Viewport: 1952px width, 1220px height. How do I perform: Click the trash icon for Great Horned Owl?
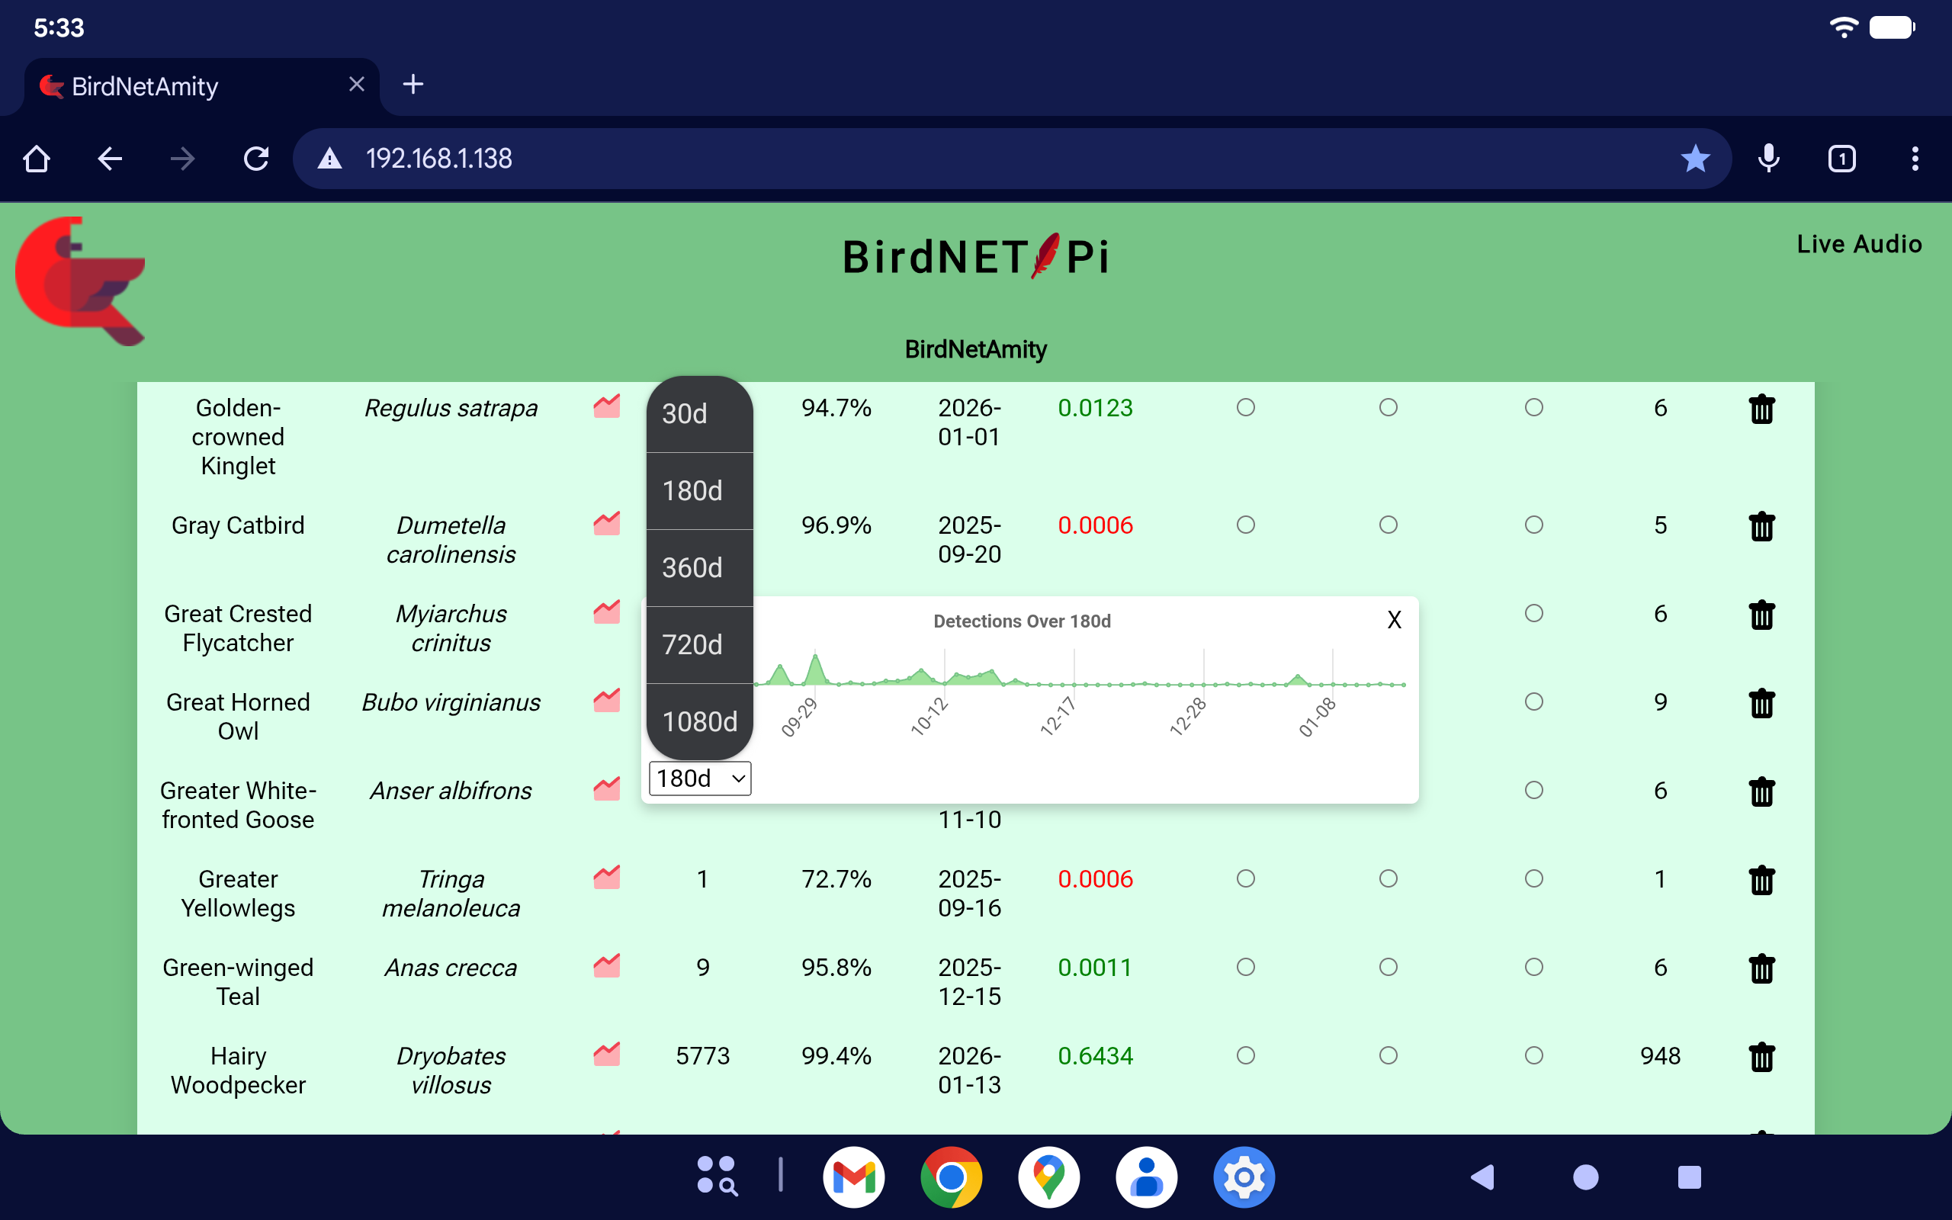[x=1761, y=703]
